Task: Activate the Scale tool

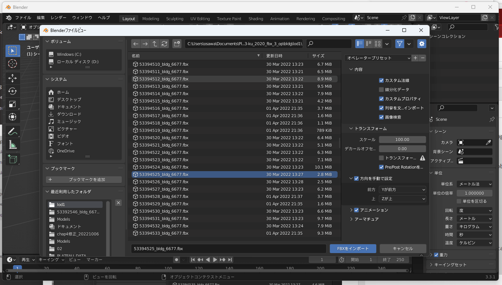Action: (13, 104)
